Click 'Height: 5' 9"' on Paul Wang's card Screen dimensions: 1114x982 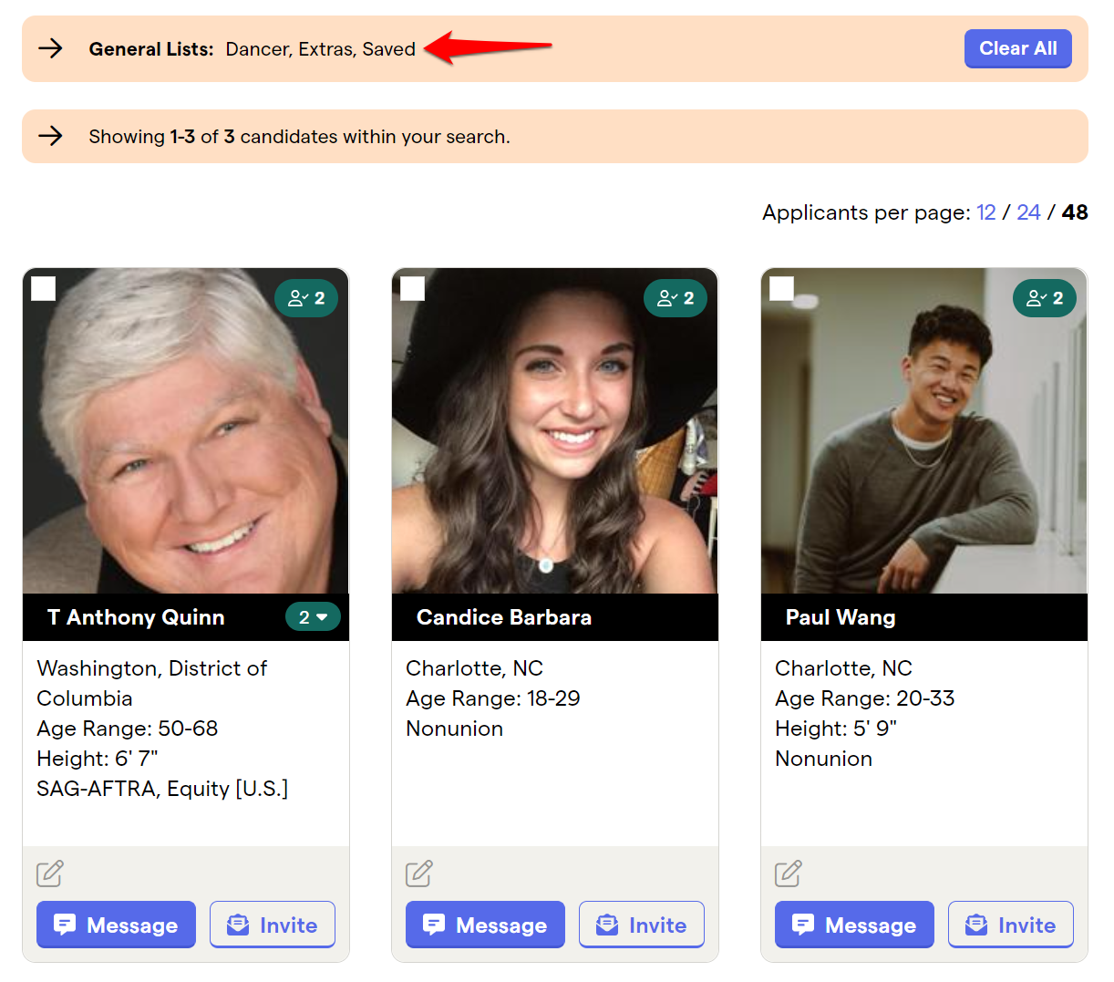[x=836, y=729]
